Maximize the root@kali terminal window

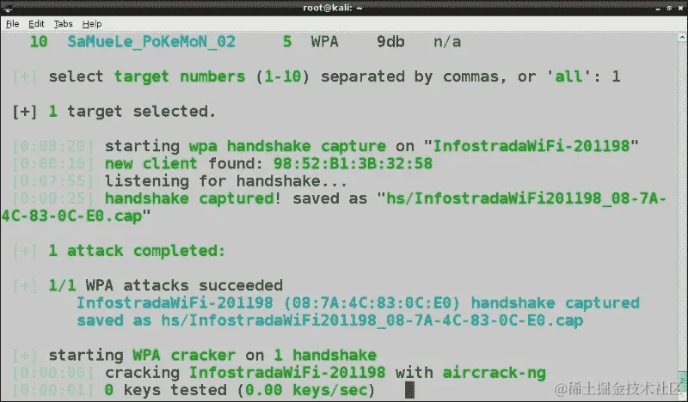[669, 8]
